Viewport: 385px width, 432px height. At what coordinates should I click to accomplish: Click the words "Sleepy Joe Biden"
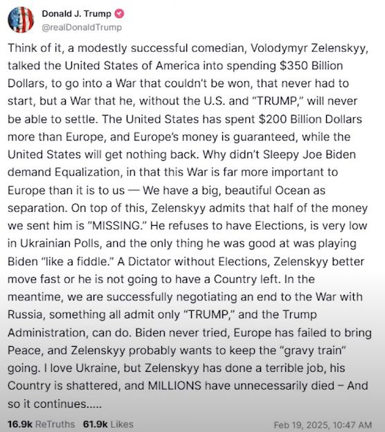click(x=310, y=154)
